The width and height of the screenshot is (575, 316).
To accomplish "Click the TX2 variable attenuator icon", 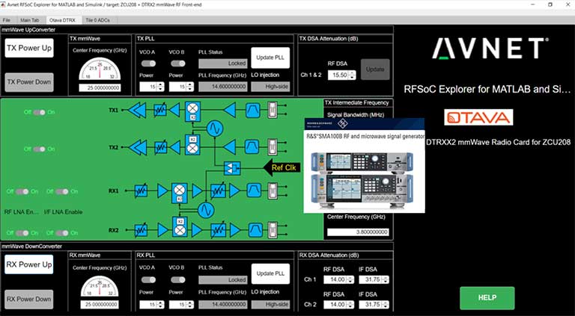I will [159, 147].
